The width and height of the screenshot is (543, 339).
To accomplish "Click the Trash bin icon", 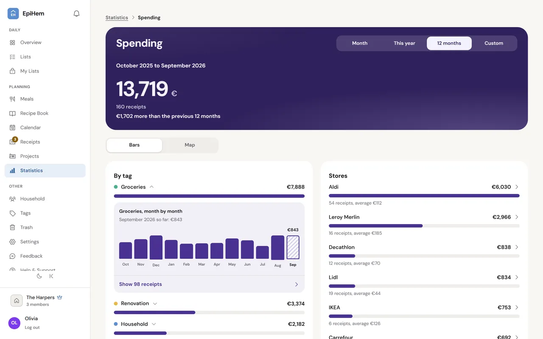I will pos(13,228).
